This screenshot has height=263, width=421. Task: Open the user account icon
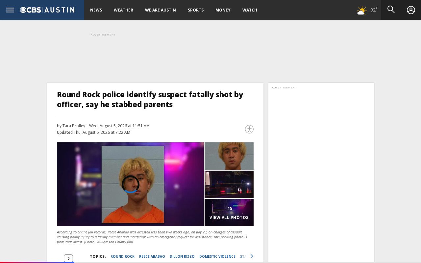[411, 10]
